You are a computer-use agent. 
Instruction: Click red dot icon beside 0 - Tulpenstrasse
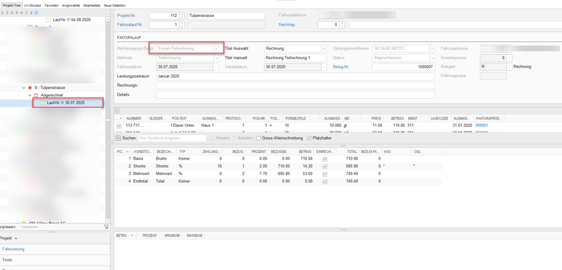coord(30,88)
